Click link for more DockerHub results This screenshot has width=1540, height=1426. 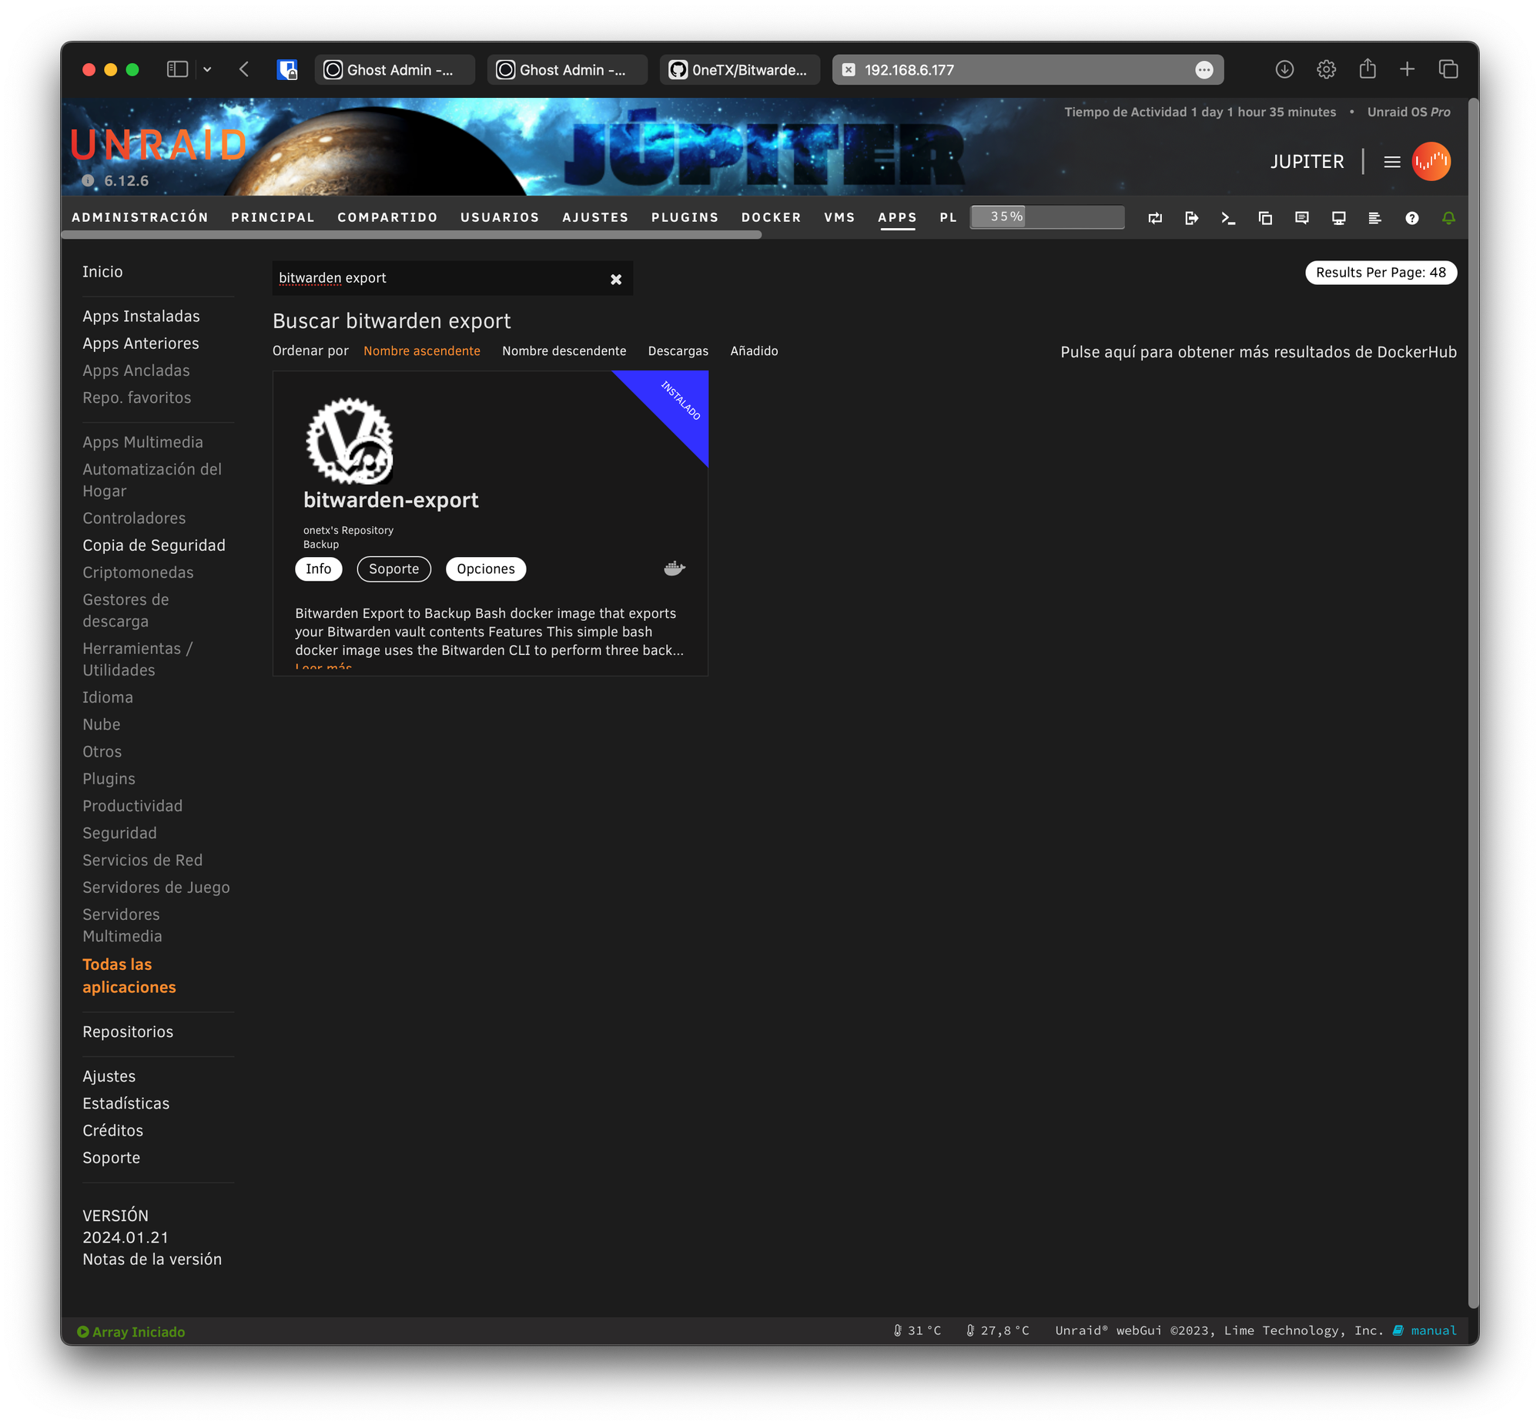(1257, 352)
